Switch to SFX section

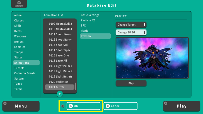[83, 26]
